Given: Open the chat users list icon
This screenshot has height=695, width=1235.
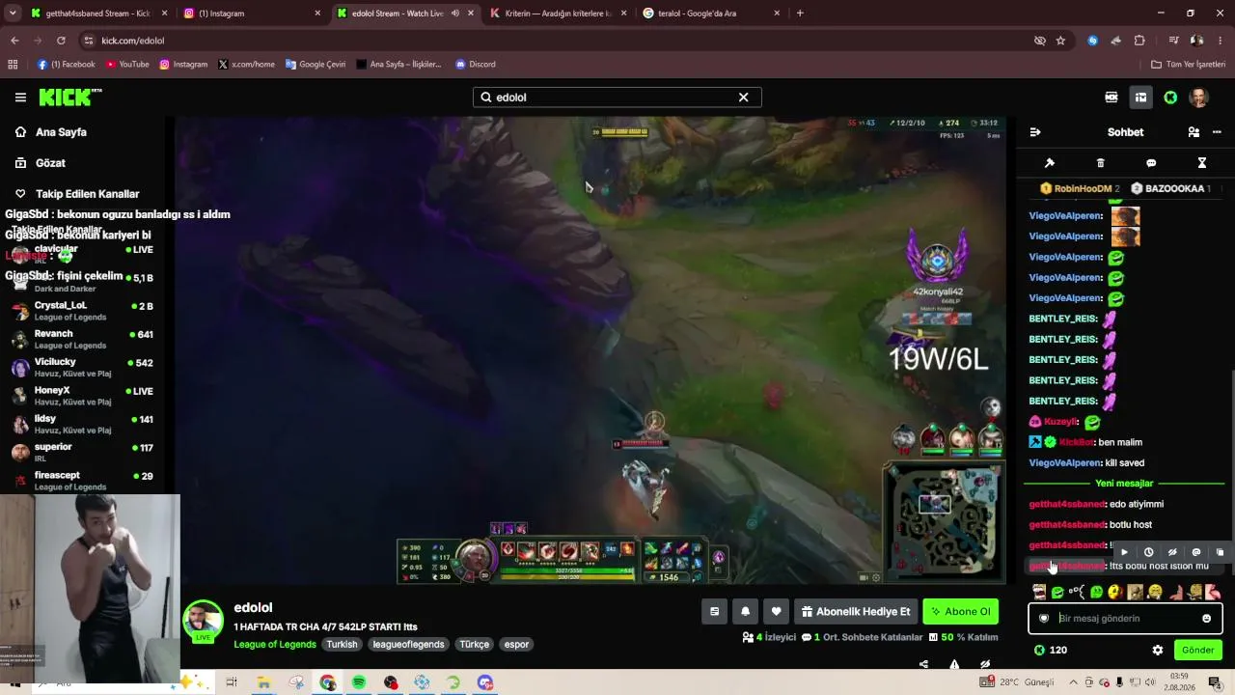Looking at the screenshot, I should click(1194, 132).
